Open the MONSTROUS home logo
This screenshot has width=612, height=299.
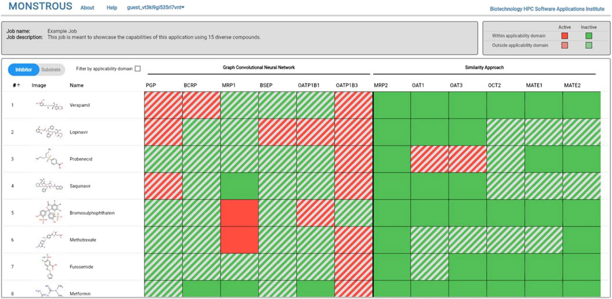40,6
